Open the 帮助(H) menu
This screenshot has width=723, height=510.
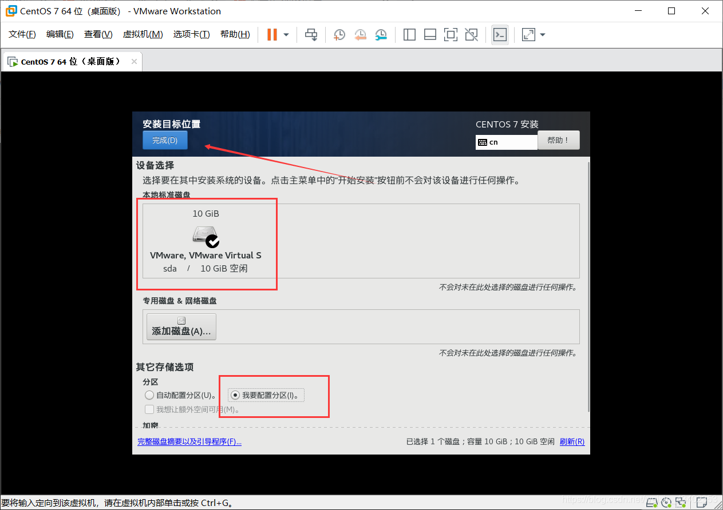pos(235,34)
